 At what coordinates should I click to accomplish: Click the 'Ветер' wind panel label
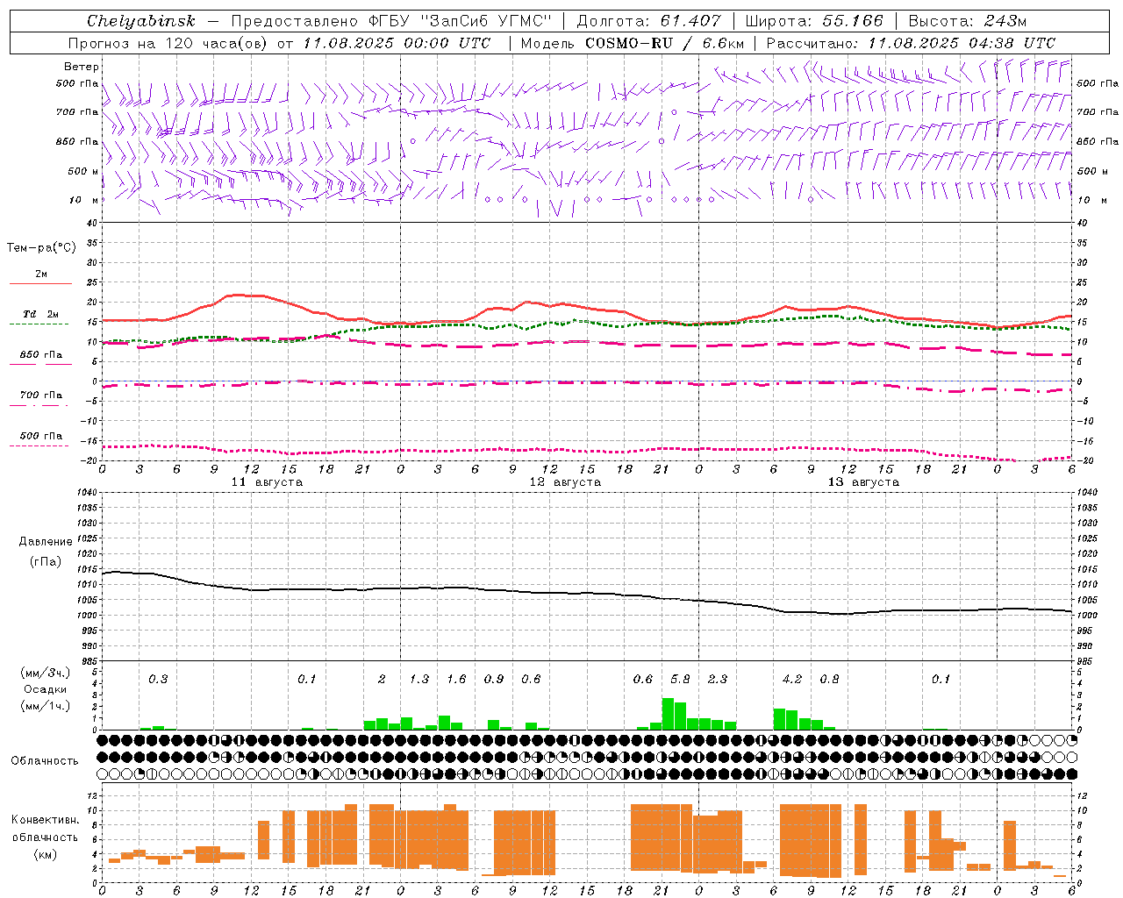(82, 67)
